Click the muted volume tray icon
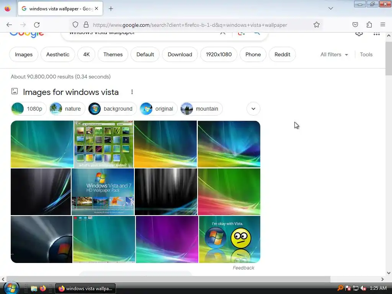Screen dimensions: 392x294 pos(363,288)
